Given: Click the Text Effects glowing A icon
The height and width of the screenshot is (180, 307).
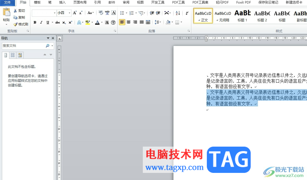Looking at the screenshot, I should click(x=79, y=22).
